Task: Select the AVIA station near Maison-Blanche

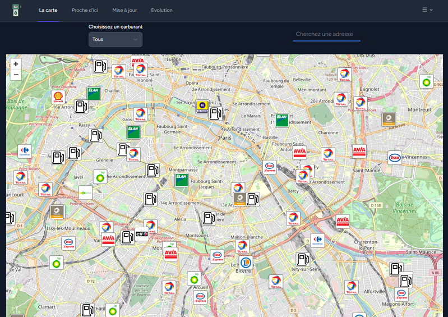Action: point(171,254)
